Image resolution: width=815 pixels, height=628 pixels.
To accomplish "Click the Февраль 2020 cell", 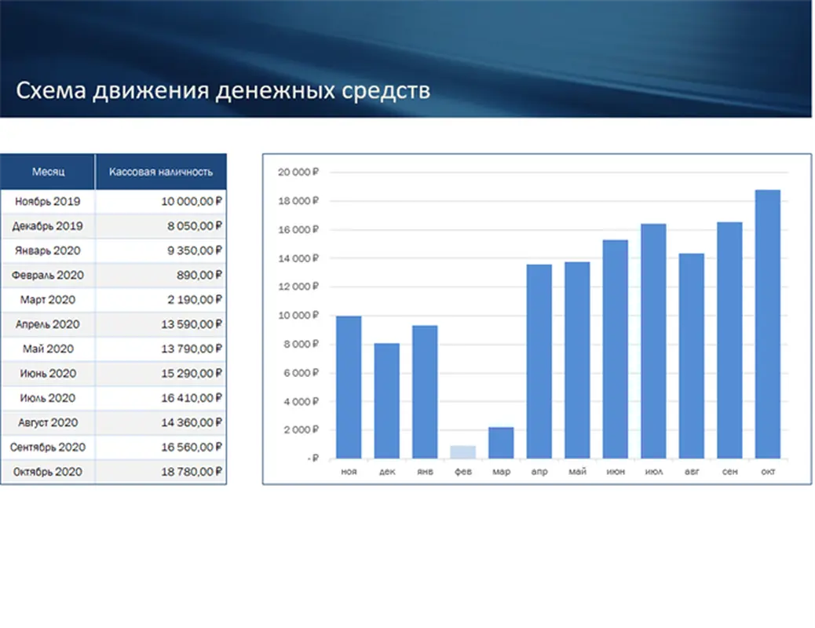I will point(47,275).
